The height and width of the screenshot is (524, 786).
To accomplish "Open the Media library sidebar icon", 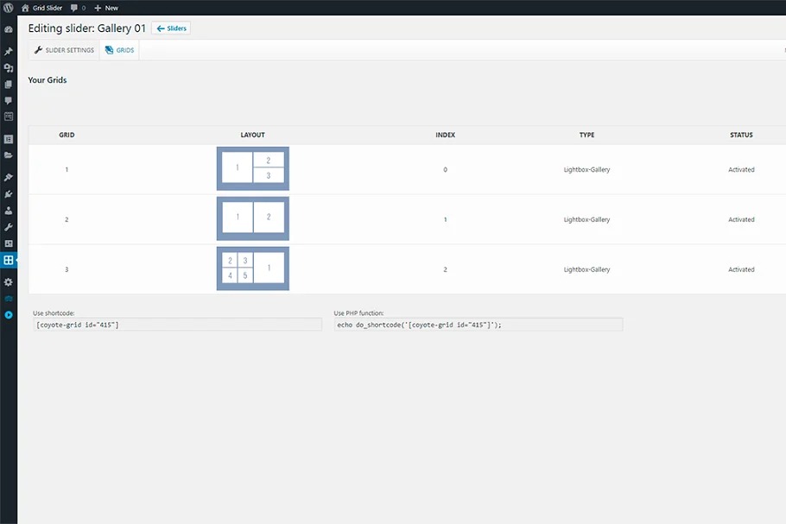I will point(9,68).
